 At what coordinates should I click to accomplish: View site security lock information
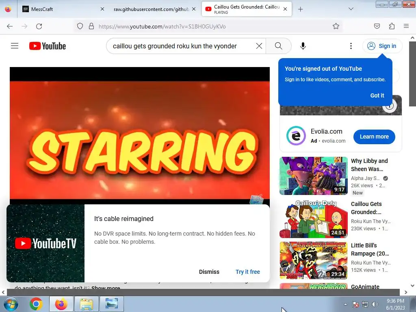point(91,26)
